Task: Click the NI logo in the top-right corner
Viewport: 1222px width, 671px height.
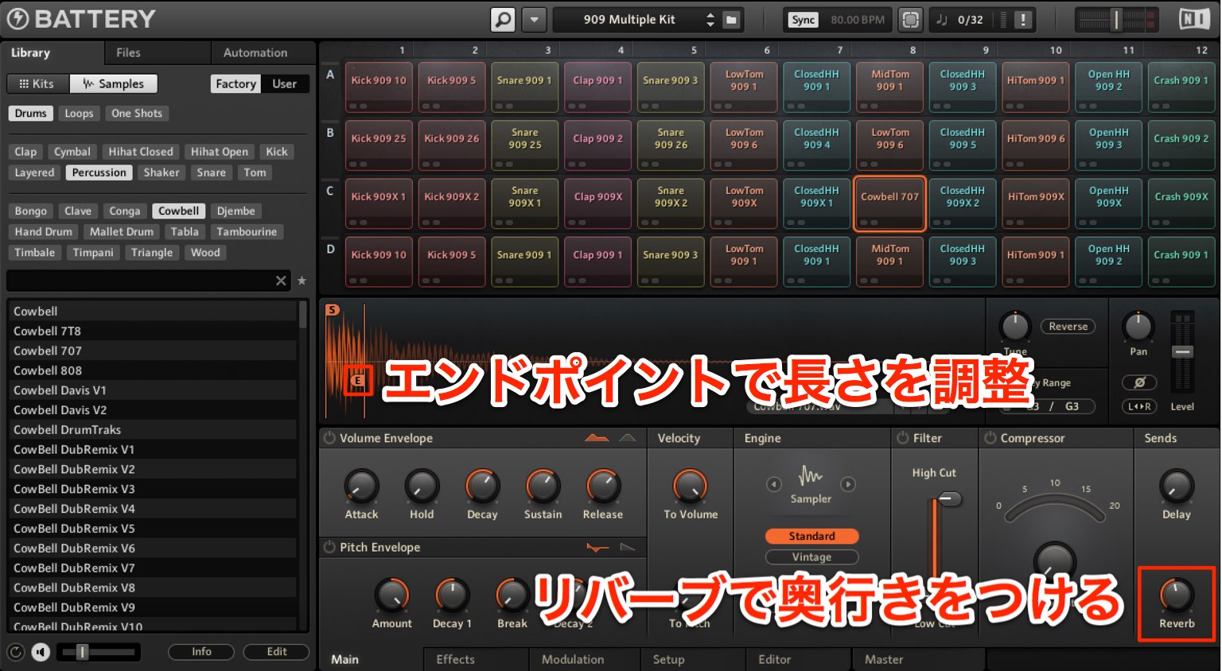Action: tap(1194, 19)
